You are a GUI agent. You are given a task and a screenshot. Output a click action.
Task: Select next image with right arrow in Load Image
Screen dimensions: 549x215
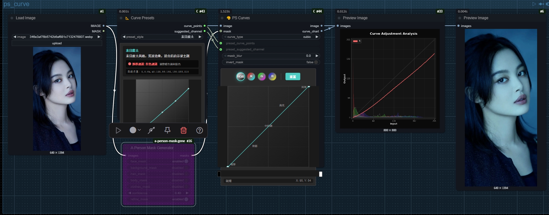(99, 37)
